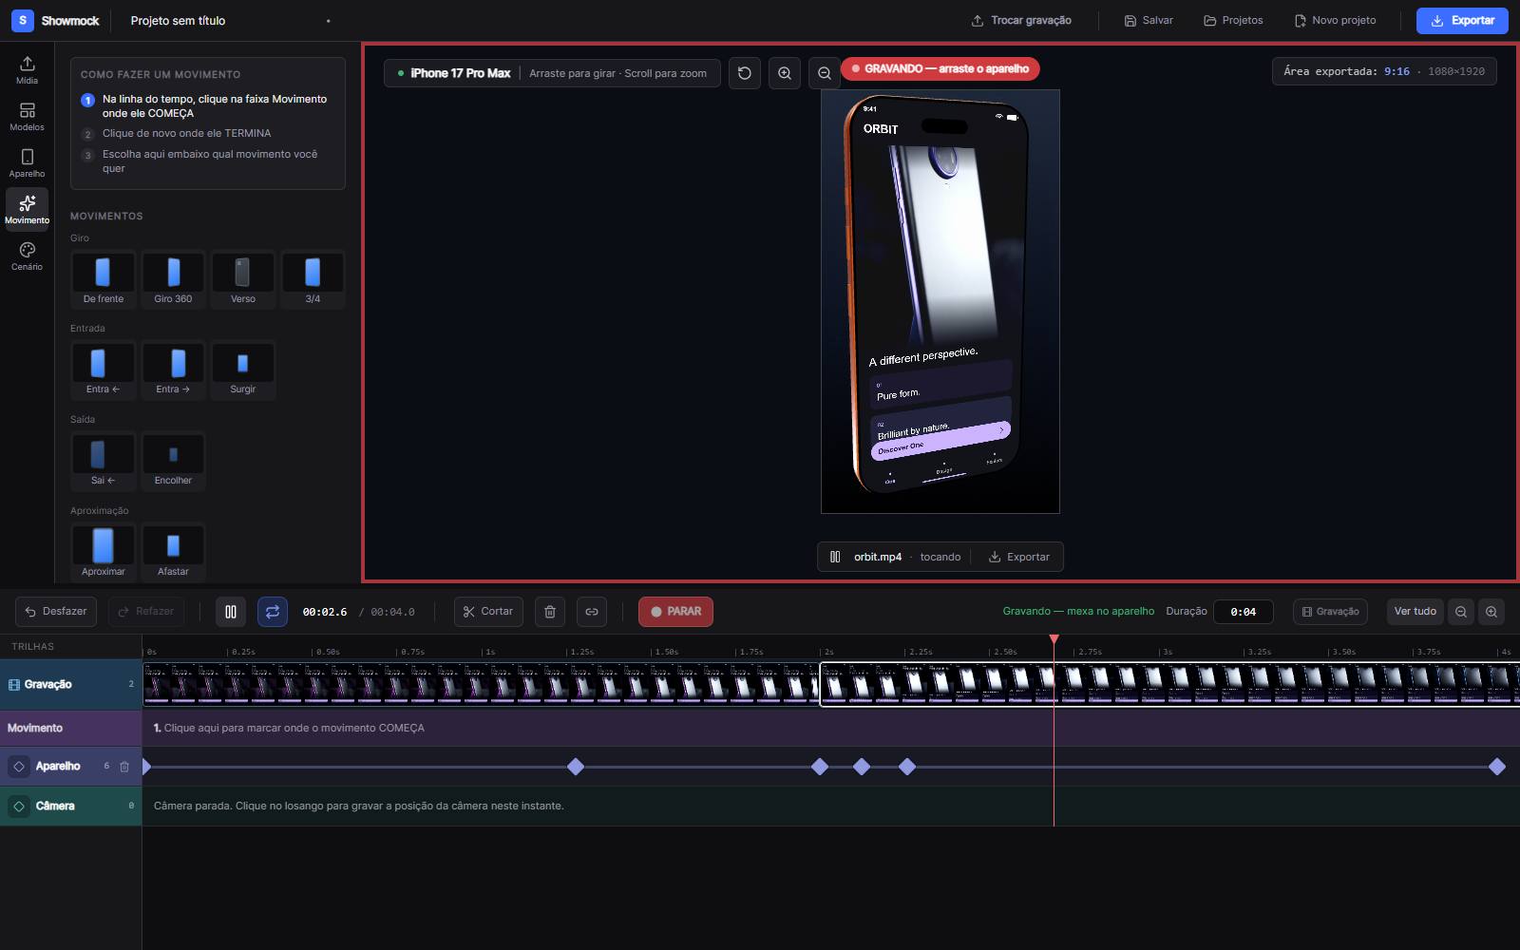The image size is (1520, 950).
Task: Click the Ver tudo button
Action: pos(1415,612)
